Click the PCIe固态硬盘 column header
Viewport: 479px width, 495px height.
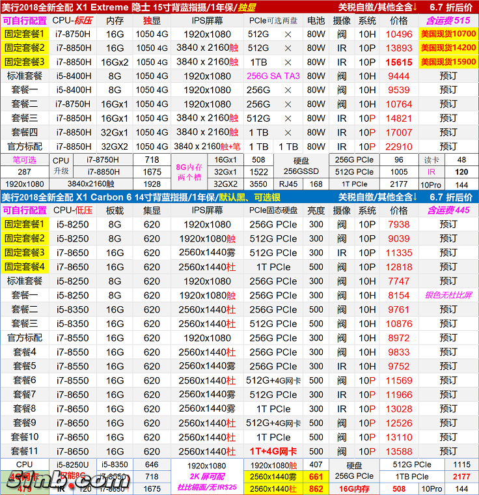point(273,210)
